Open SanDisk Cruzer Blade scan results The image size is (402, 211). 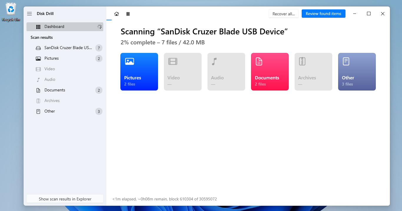tap(65, 48)
